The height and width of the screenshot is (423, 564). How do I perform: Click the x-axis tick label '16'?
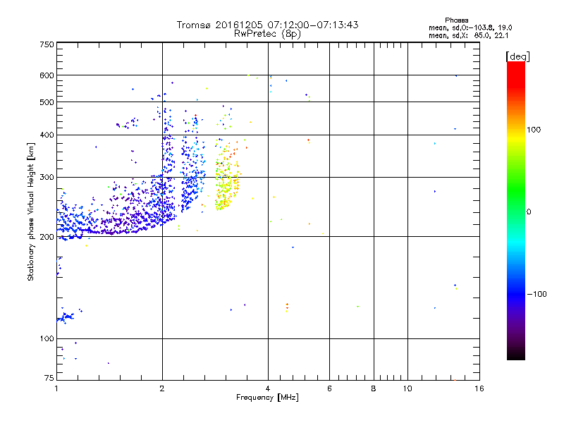(479, 388)
